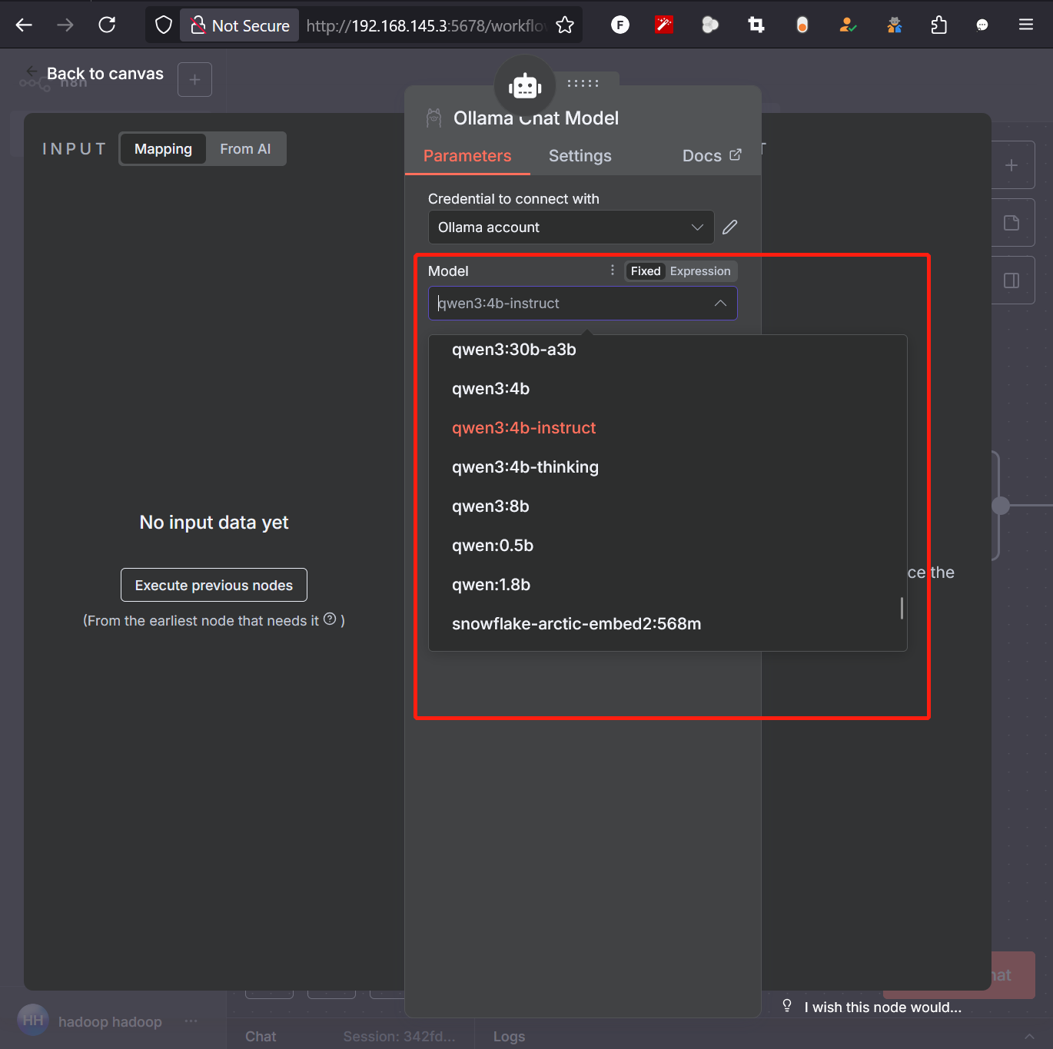
Task: Open the chat bubble extension icon
Action: click(x=982, y=25)
